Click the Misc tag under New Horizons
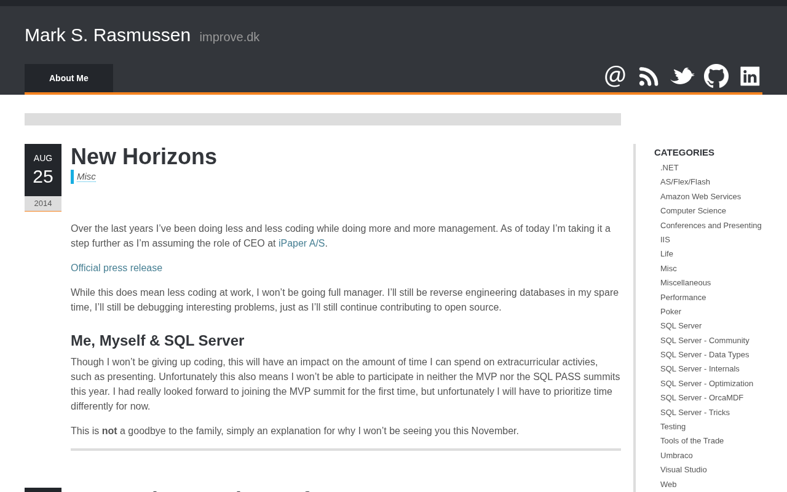787x492 pixels. pyautogui.click(x=86, y=177)
